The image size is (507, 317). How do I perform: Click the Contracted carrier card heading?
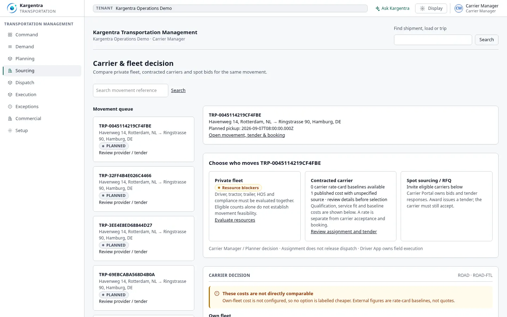pos(332,180)
